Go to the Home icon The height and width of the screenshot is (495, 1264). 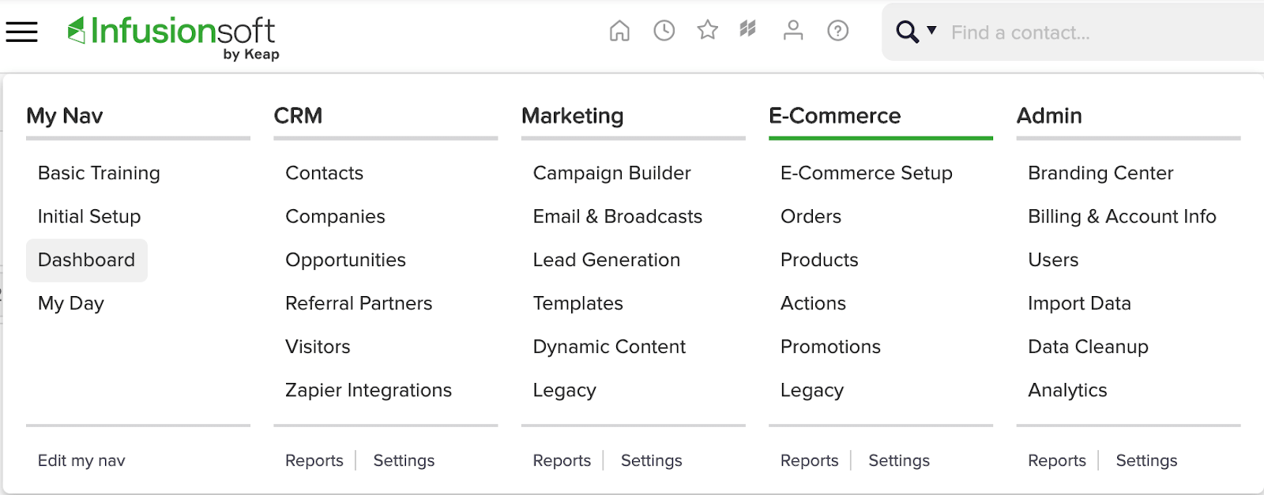(x=619, y=31)
